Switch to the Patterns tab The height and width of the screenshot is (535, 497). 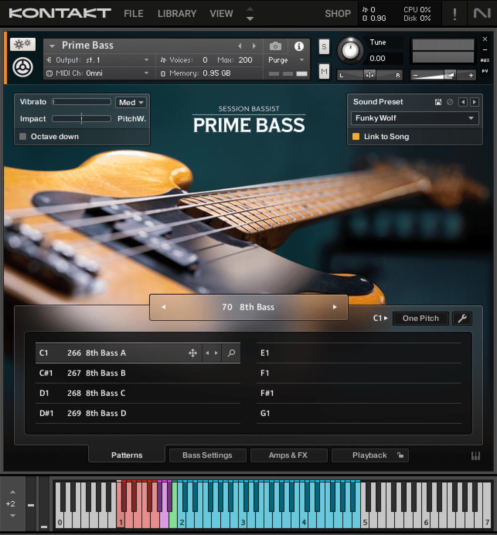(127, 455)
